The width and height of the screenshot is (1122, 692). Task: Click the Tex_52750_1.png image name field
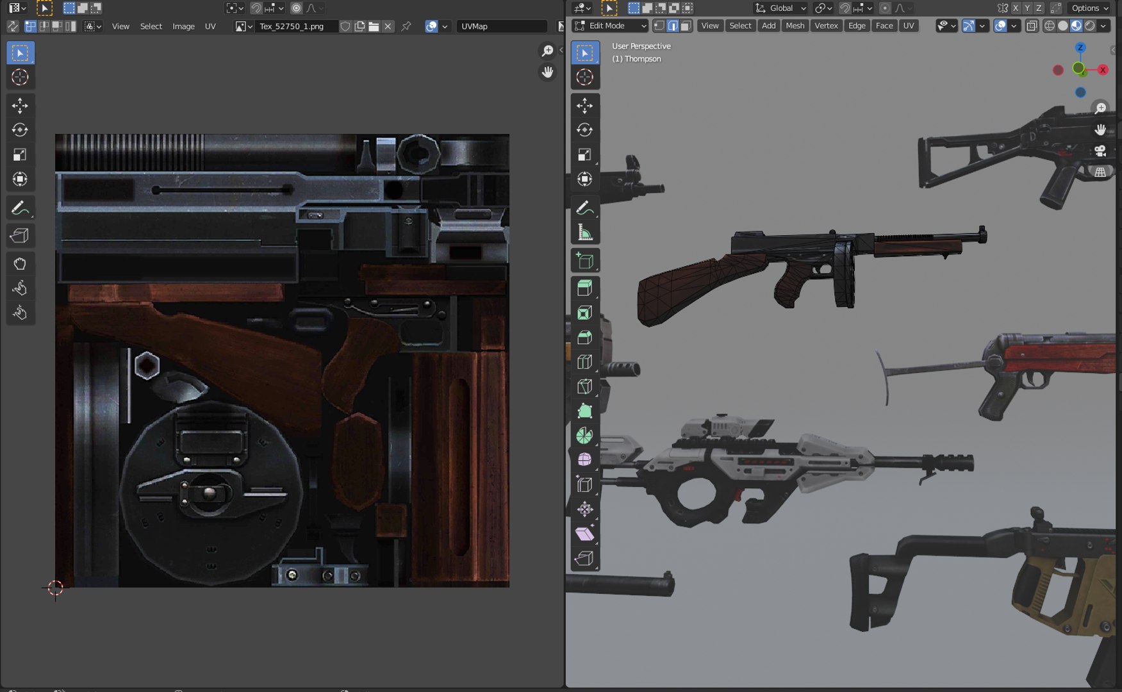pos(296,26)
